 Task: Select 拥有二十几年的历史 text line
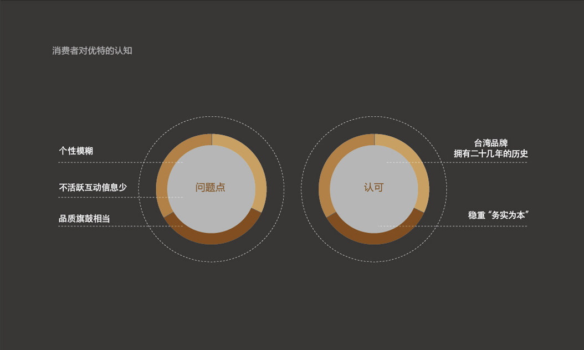tap(490, 153)
